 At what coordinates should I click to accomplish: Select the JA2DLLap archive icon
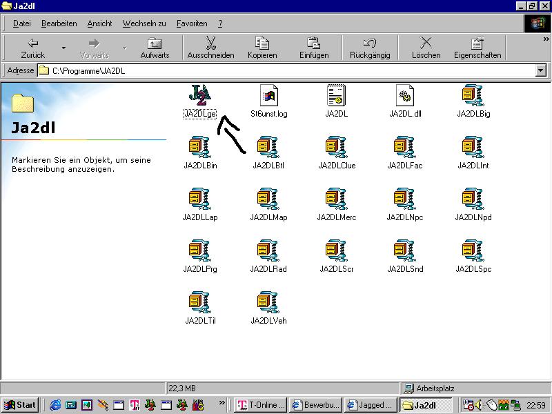200,199
